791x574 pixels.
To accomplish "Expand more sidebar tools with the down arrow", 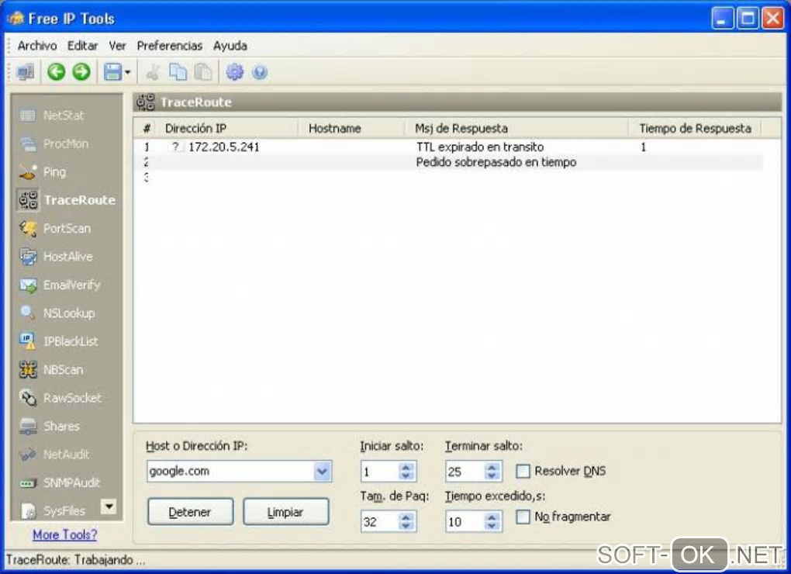I will (109, 506).
